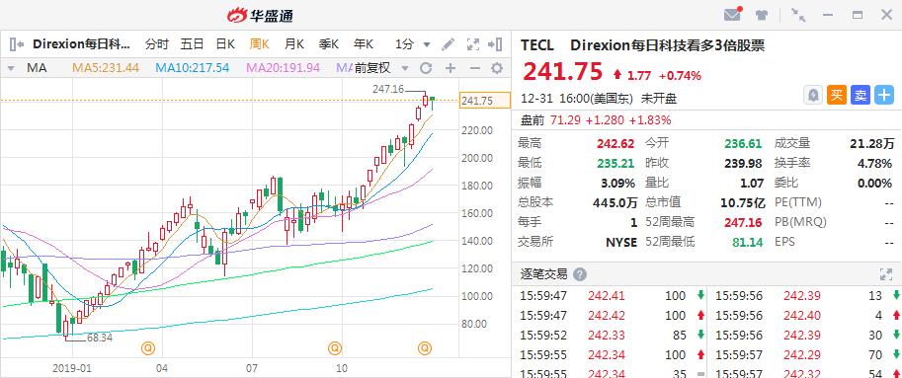902x378 pixels.
Task: Switch to the 日K daily chart tab
Action: pos(225,44)
